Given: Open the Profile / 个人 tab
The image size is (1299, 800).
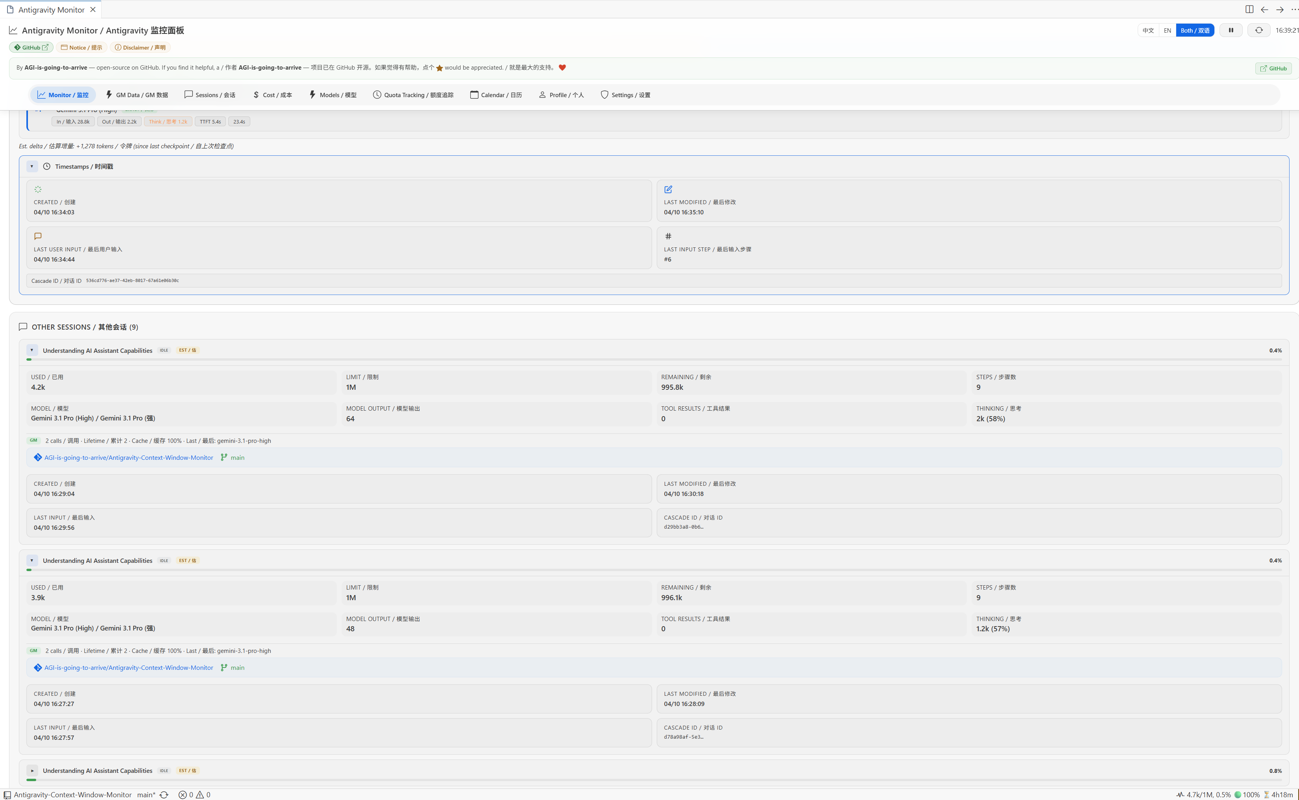Looking at the screenshot, I should [x=562, y=95].
